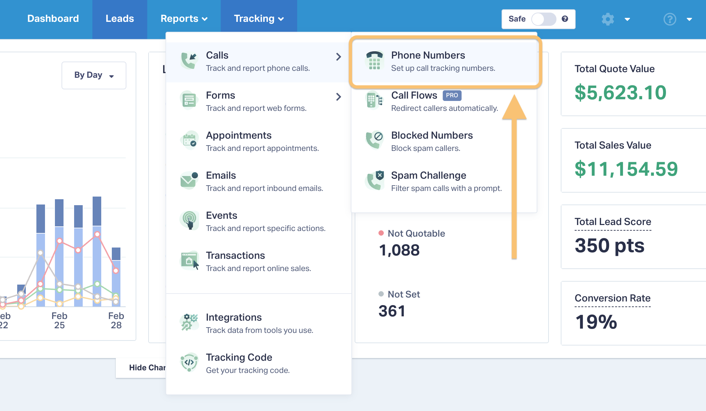Click the Emails envelope icon
This screenshot has height=411, width=706.
point(189,180)
